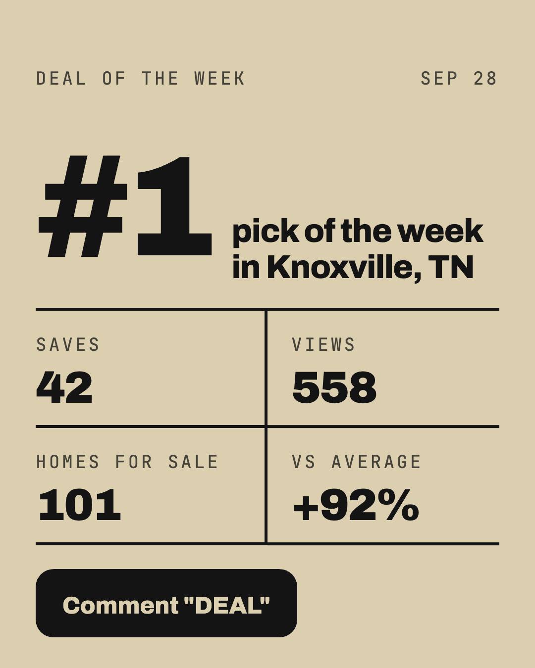
Task: Click the SAVES label
Action: tap(68, 344)
